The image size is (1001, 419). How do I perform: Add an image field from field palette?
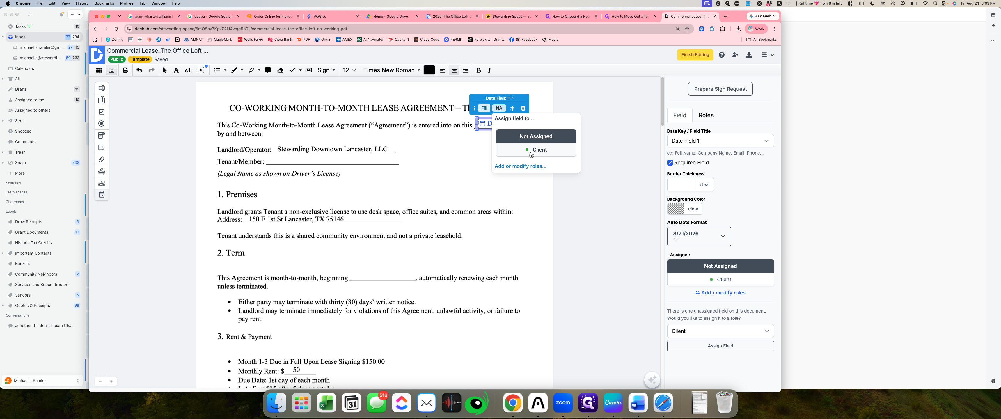[102, 147]
